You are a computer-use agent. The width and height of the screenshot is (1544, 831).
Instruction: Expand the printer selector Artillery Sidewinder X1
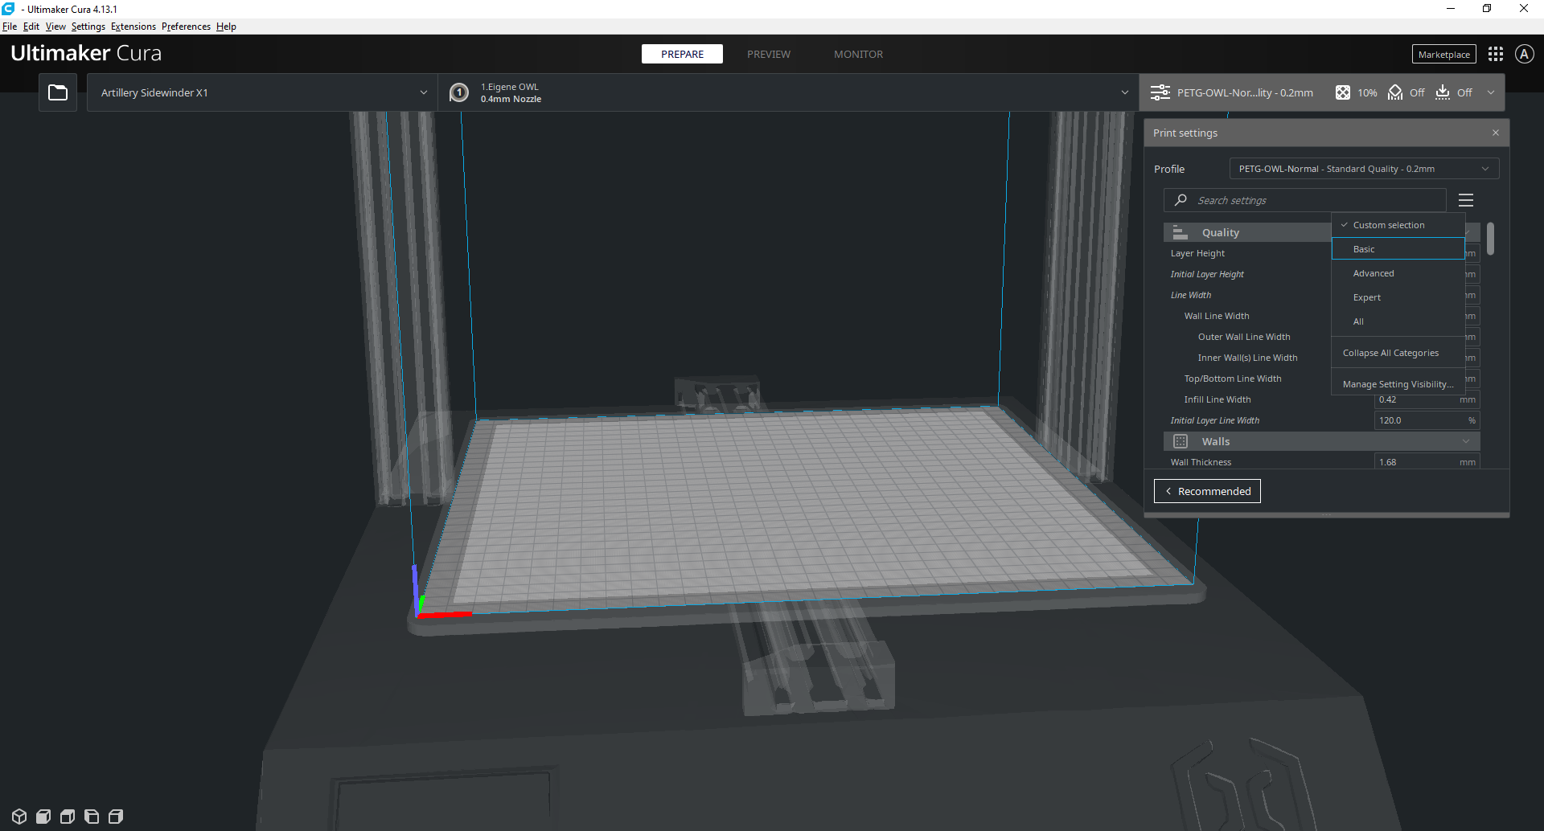tap(263, 92)
